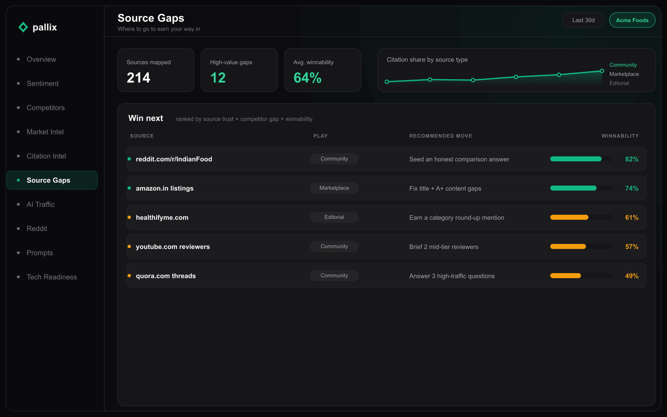Toggle the Marketplace legend series
The width and height of the screenshot is (667, 417).
(624, 74)
